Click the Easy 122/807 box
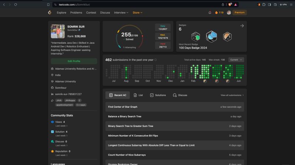 163,28
